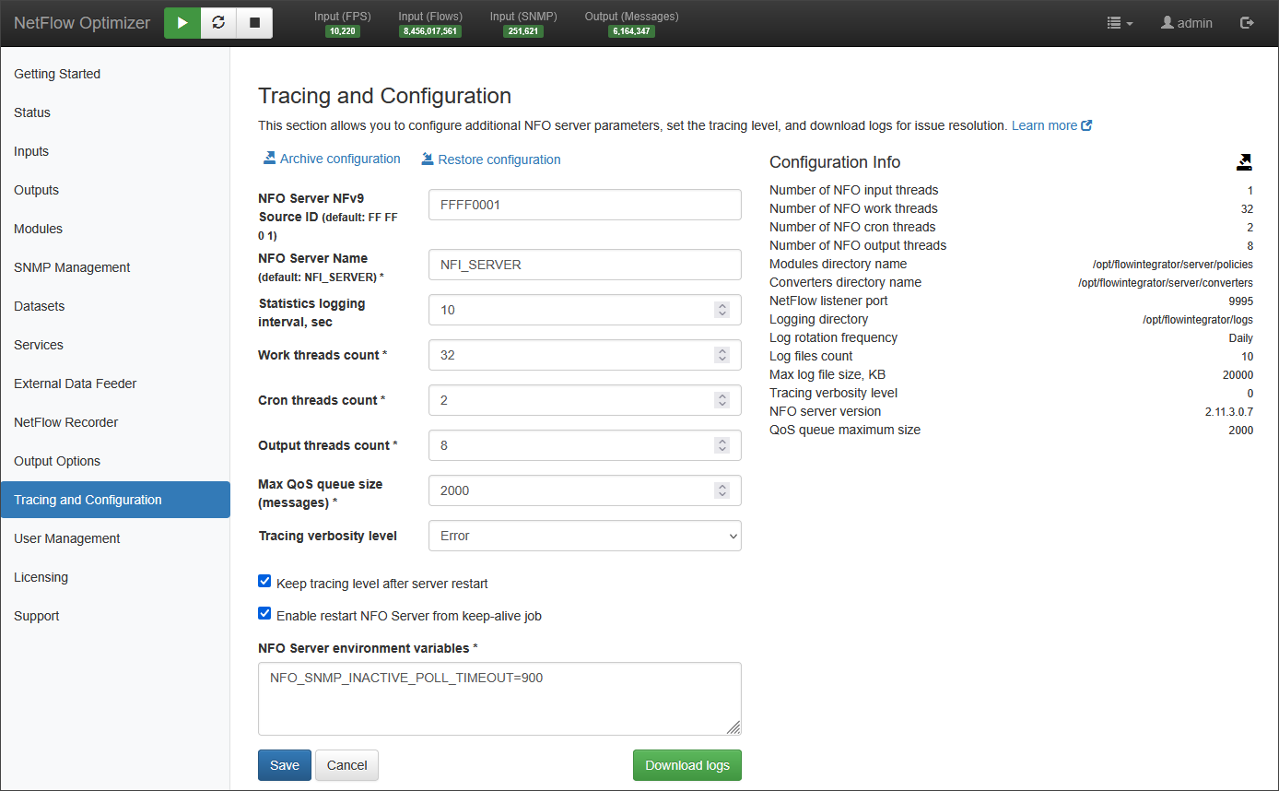Open Support page in the sidebar
1279x791 pixels.
(115, 616)
